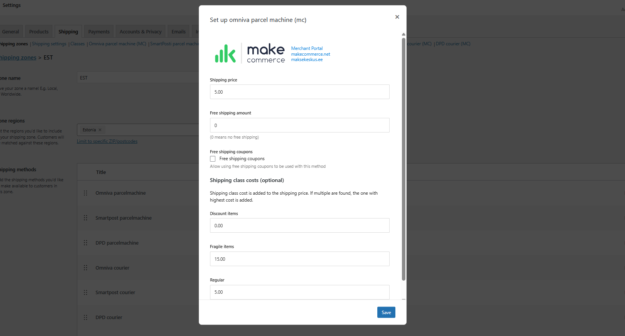Click Limit to specific ZIP/postcodes link
The height and width of the screenshot is (336, 625).
point(107,141)
